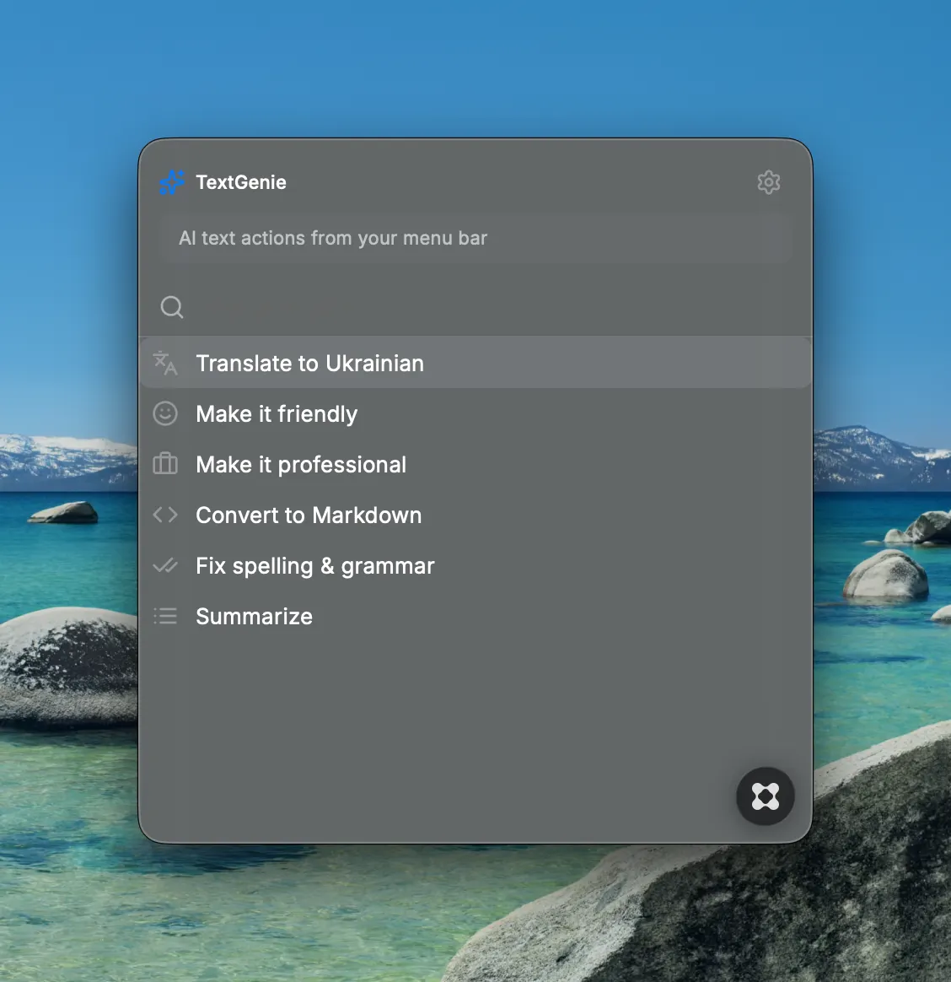Click the TextGenie sparkle logo
Viewport: 951px width, 982px height.
172,182
